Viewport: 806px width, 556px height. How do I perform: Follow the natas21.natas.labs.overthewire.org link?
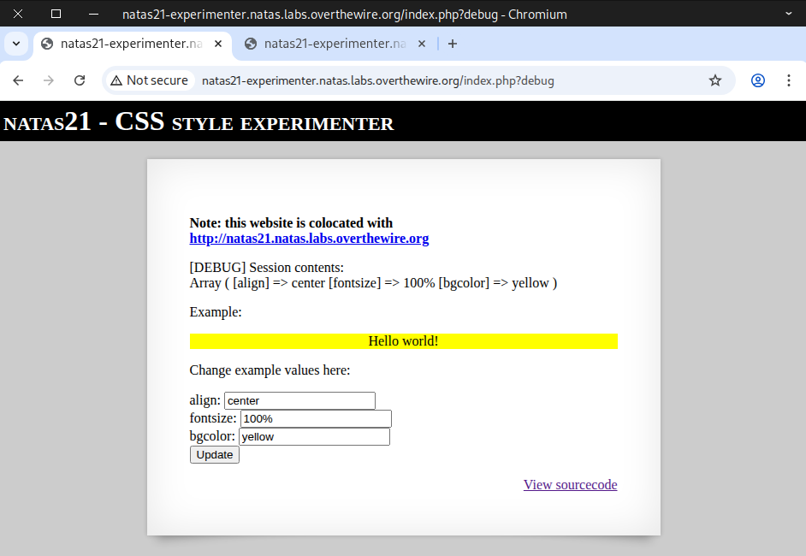pyautogui.click(x=309, y=239)
